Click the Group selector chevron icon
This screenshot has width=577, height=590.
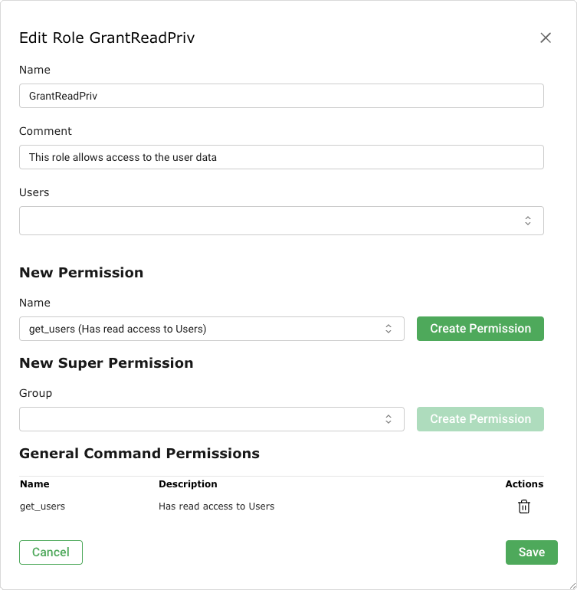coord(388,419)
